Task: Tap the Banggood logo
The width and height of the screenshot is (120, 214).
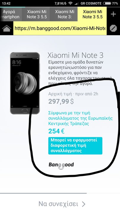Action: tap(61, 166)
